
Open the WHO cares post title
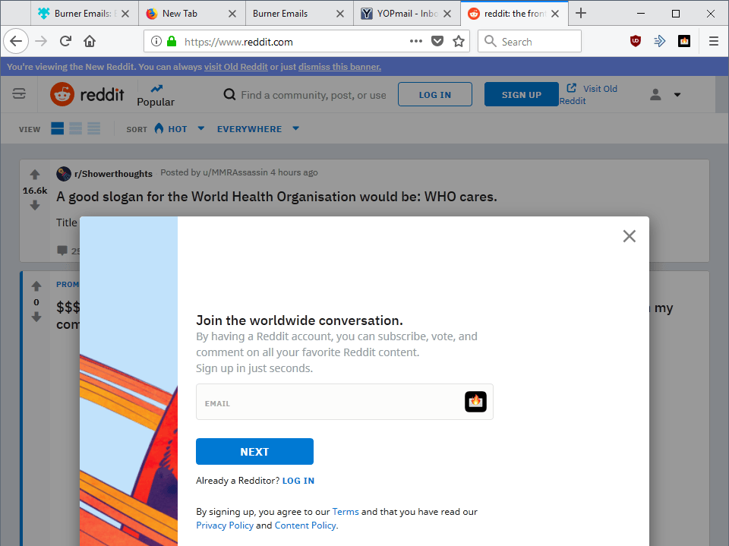276,197
